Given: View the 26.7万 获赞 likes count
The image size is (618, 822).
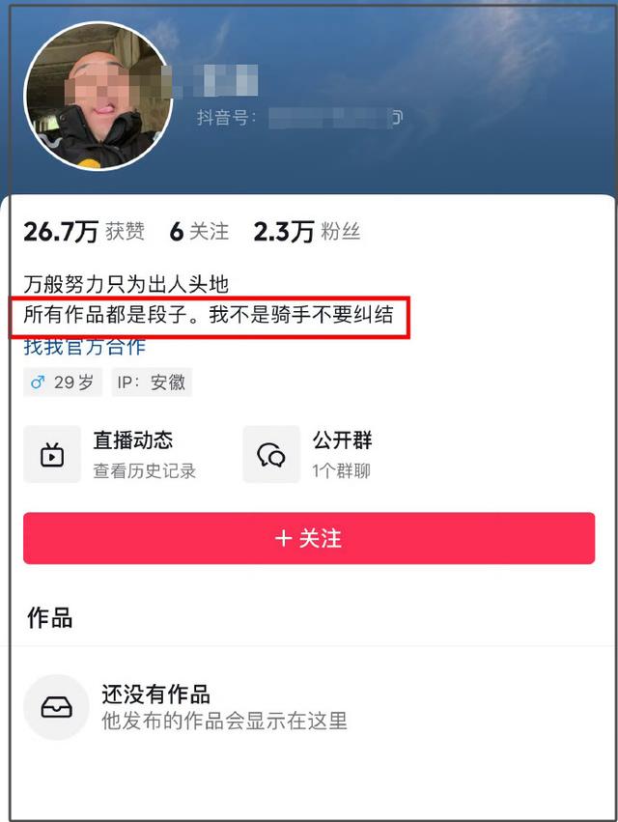Looking at the screenshot, I should click(84, 231).
